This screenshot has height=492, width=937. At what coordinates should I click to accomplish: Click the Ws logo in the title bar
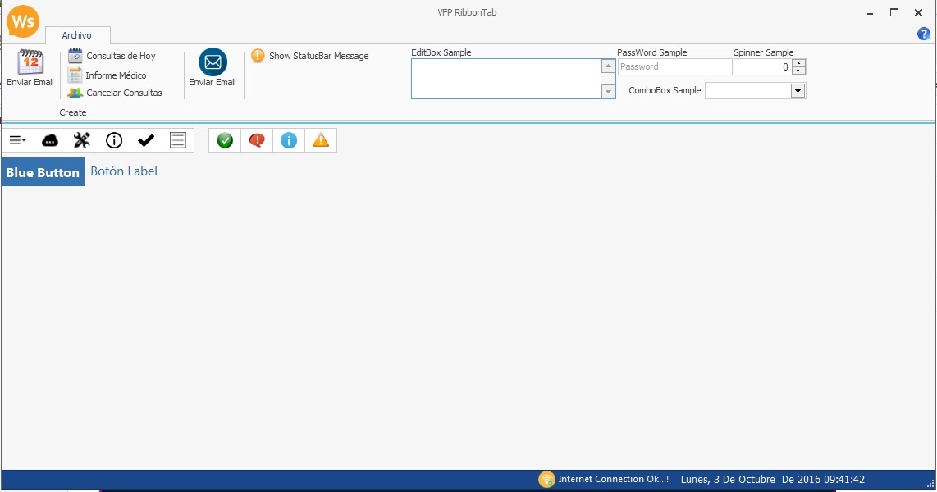(22, 21)
